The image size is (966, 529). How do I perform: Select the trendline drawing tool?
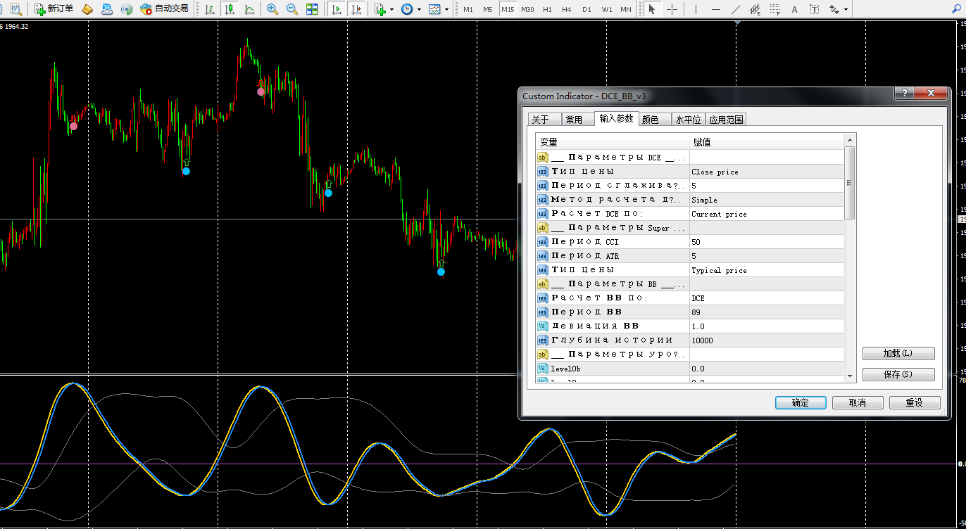pyautogui.click(x=736, y=9)
